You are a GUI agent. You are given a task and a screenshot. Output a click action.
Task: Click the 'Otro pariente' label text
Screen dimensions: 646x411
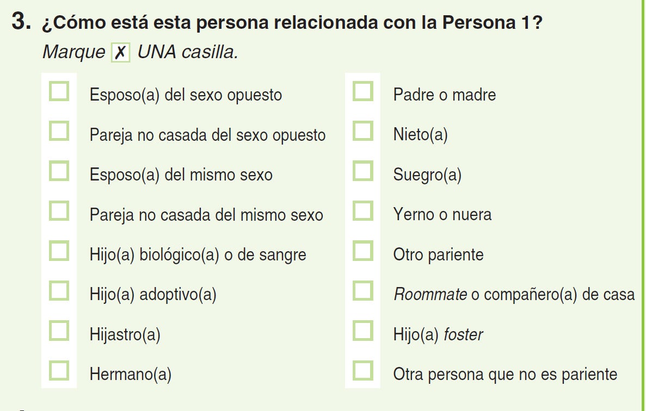[x=438, y=254]
